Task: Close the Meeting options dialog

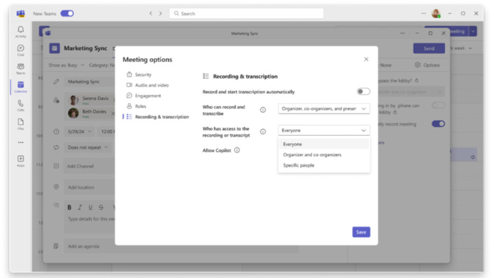Action: [x=366, y=59]
